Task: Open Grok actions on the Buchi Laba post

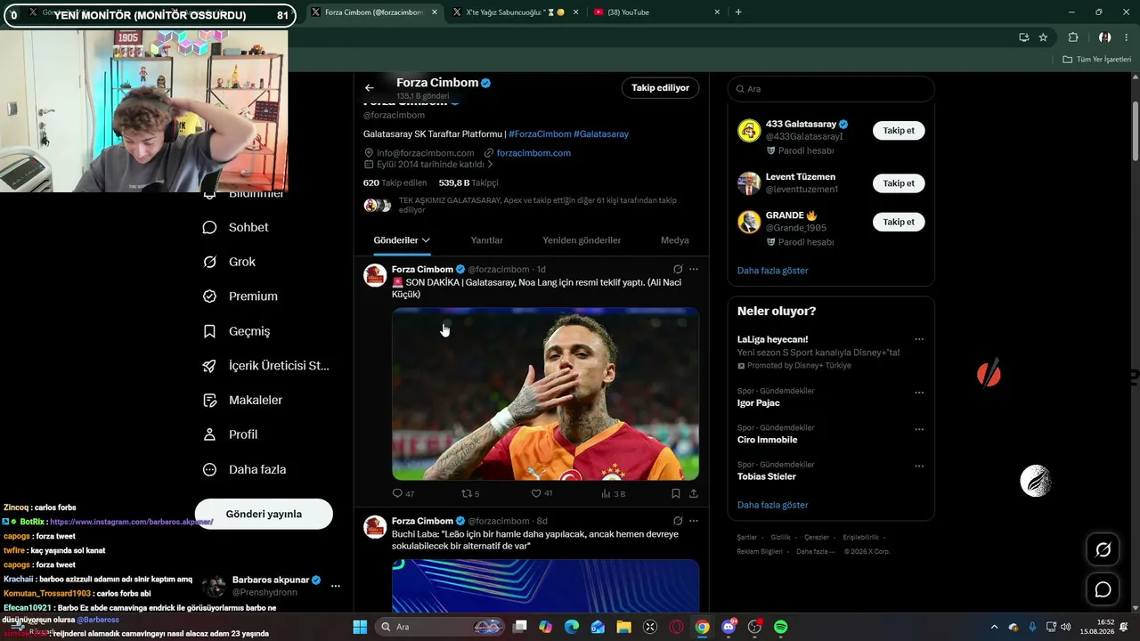Action: (x=678, y=521)
